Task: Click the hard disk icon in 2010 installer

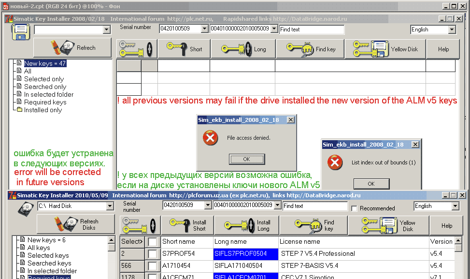Action: (26, 208)
